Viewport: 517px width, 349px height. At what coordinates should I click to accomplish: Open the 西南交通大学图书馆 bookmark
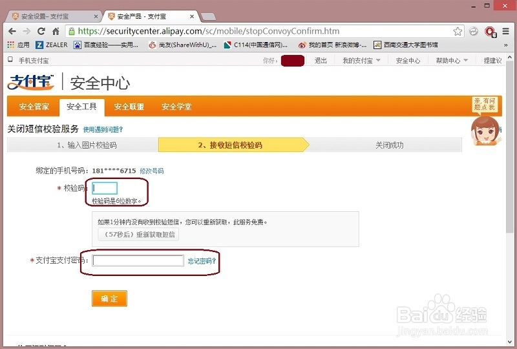(406, 45)
